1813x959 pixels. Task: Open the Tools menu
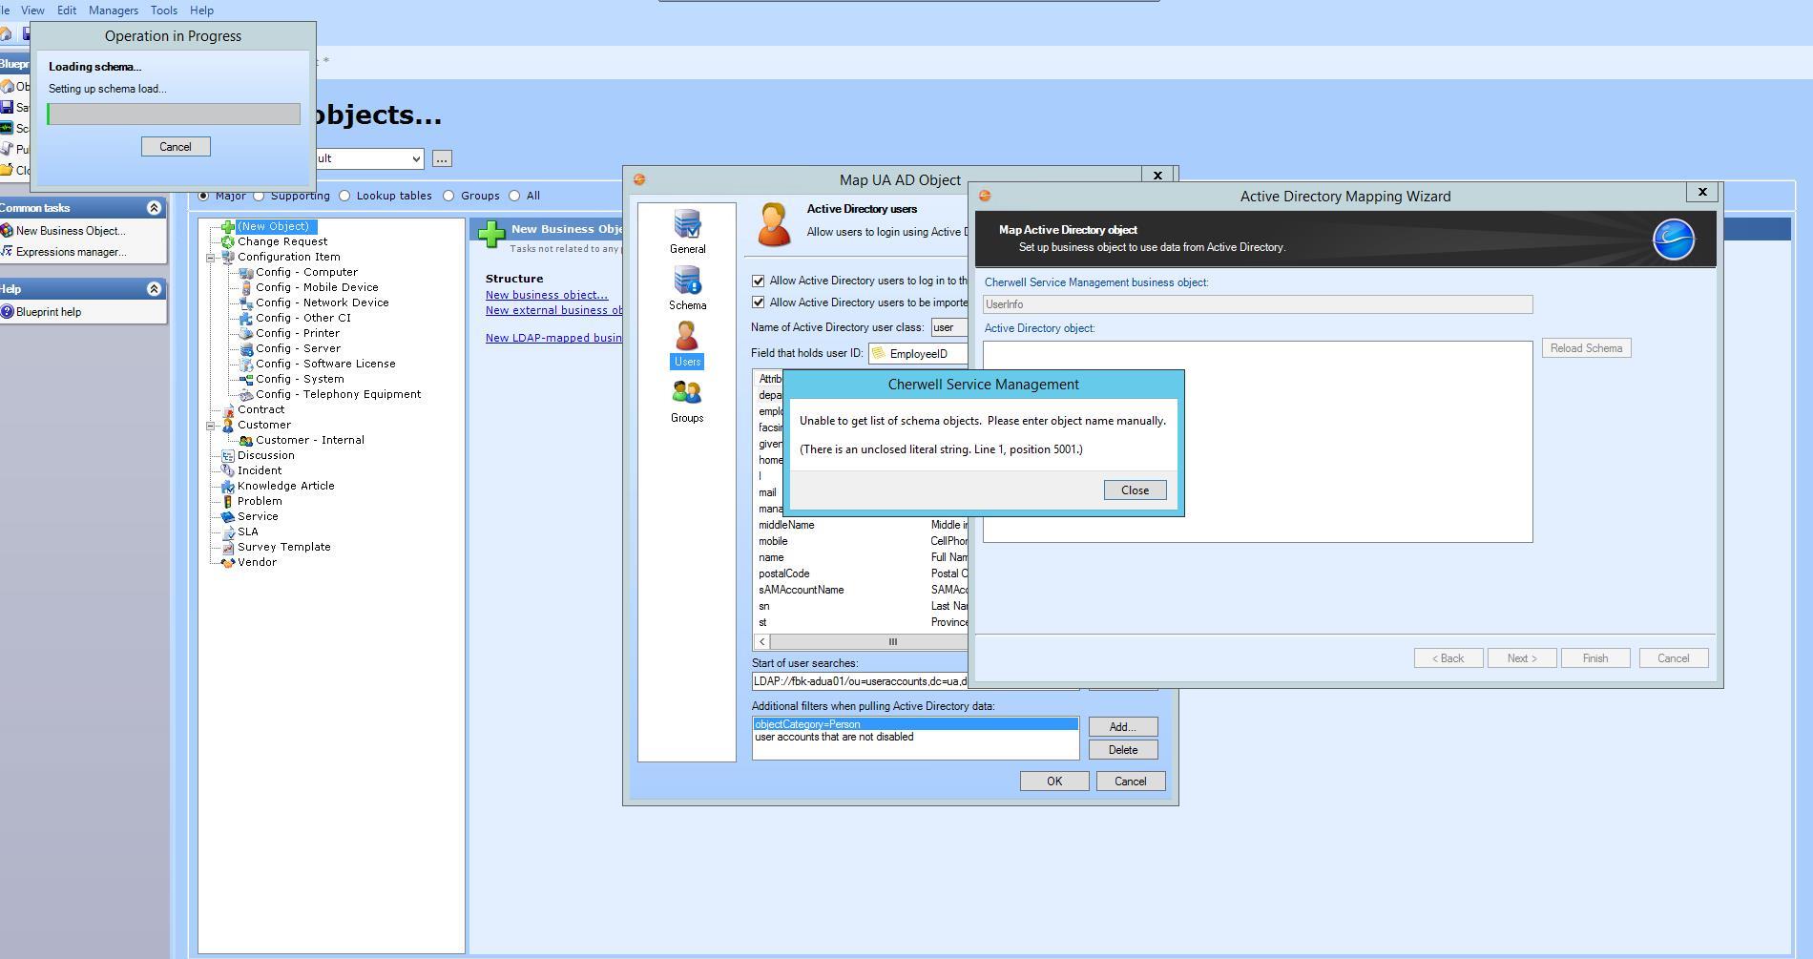(163, 10)
